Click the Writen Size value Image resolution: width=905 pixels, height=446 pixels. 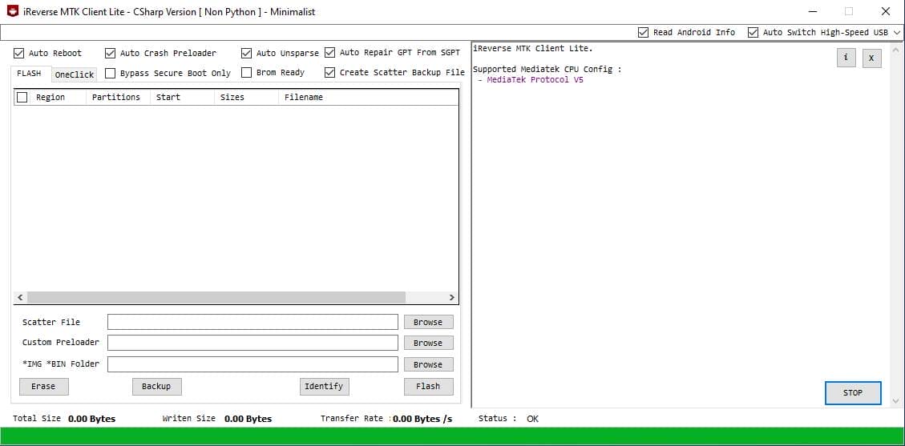[248, 419]
